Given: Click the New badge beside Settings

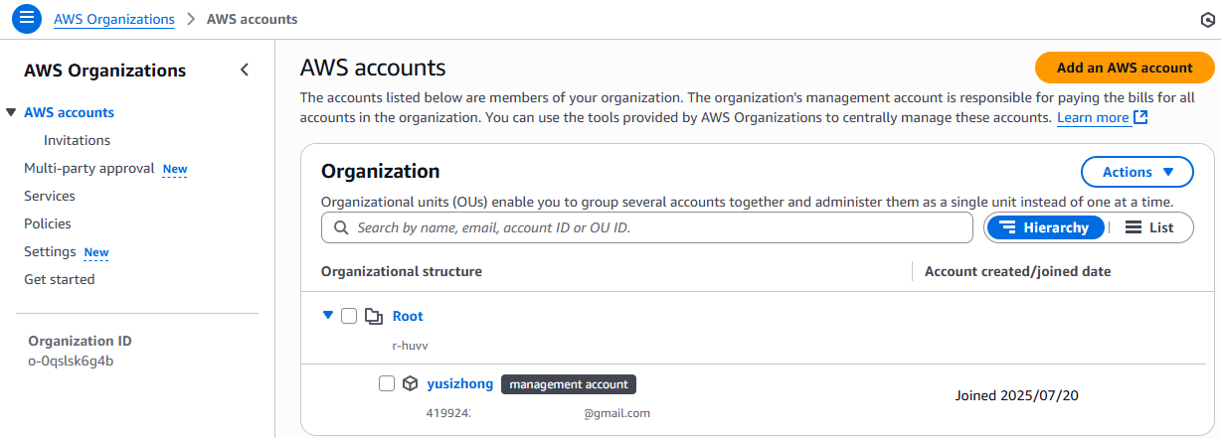Looking at the screenshot, I should pyautogui.click(x=96, y=252).
